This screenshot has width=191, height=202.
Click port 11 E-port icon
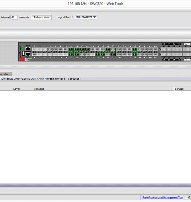[71, 49]
